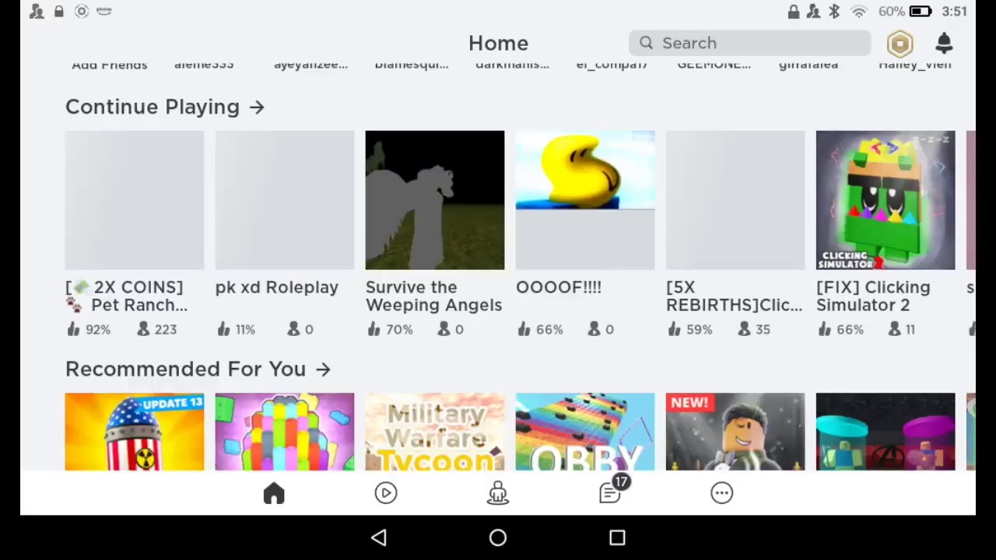This screenshot has width=996, height=560.
Task: Select pk xd Roleplay game title
Action: [277, 287]
